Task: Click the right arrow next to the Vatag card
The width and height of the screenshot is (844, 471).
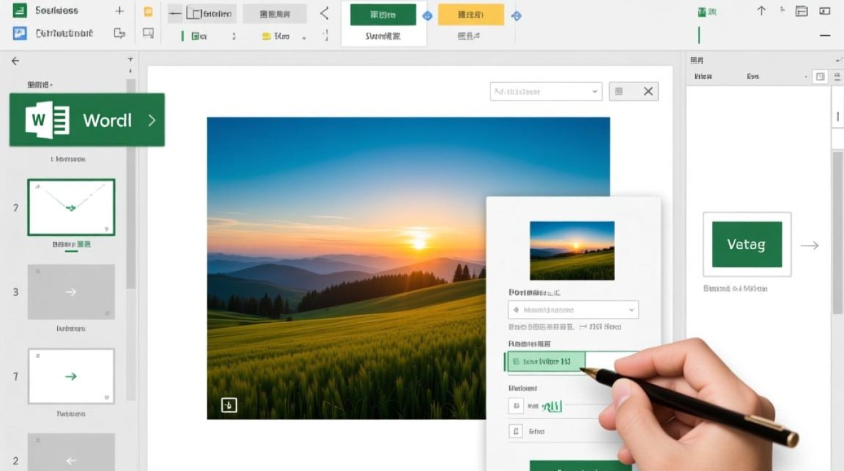Action: point(809,246)
